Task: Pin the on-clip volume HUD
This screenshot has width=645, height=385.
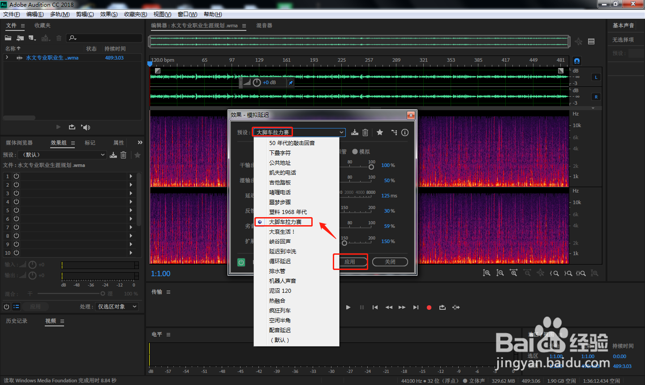Action: coord(291,83)
